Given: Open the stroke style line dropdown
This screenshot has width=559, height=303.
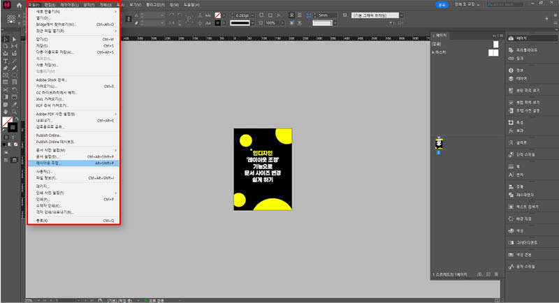Looking at the screenshot, I should pyautogui.click(x=252, y=23).
